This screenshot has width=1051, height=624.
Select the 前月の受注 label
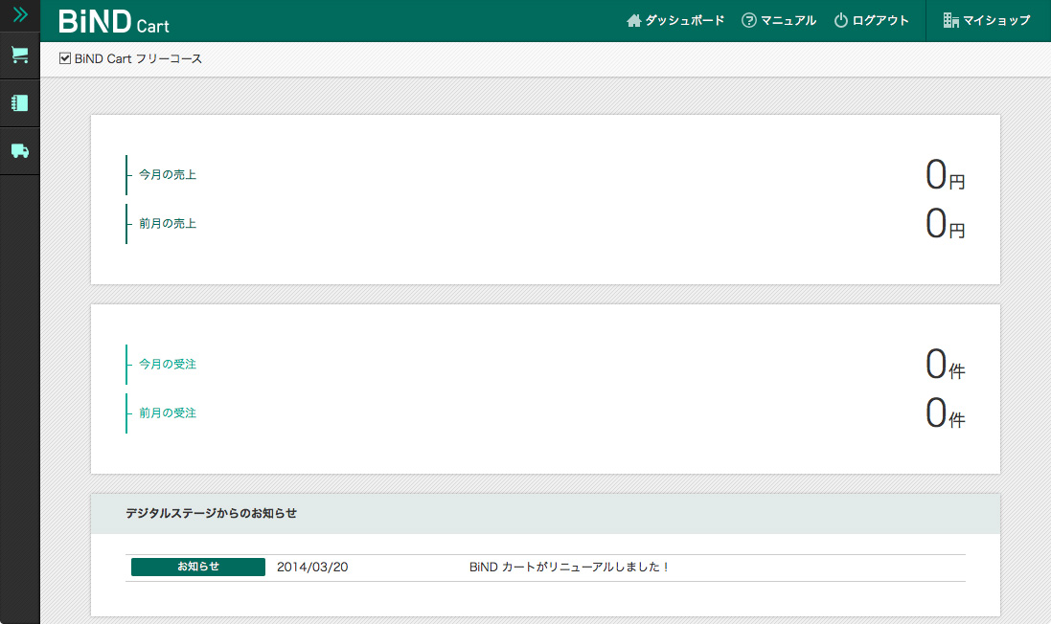pos(168,413)
